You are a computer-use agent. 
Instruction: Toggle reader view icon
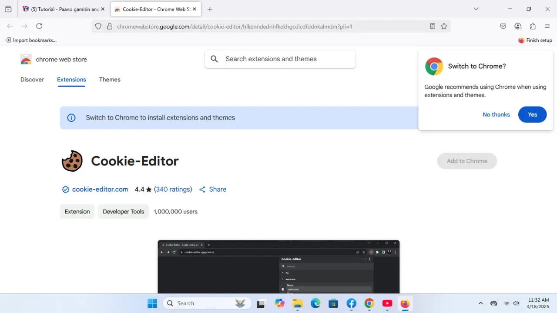click(x=433, y=27)
